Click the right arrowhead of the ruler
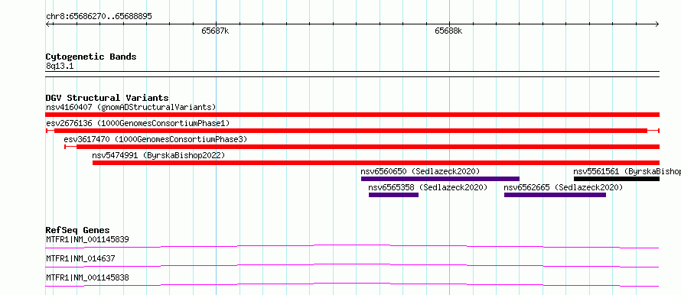 [x=657, y=24]
